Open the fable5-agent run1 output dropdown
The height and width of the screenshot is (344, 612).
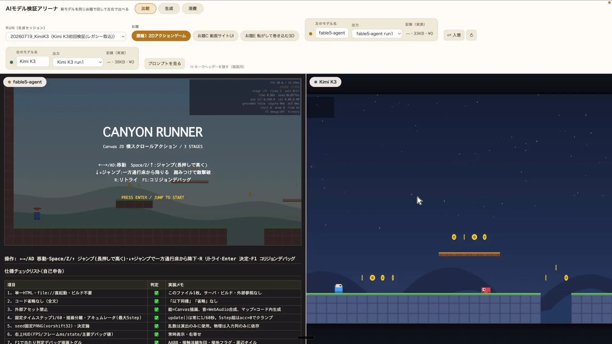coord(377,33)
